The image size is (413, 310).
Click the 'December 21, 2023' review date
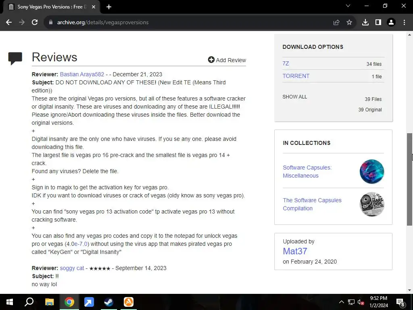[138, 74]
